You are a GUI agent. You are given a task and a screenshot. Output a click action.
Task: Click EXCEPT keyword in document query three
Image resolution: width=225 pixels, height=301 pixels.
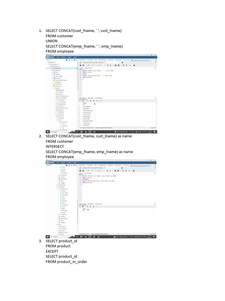[52, 251]
